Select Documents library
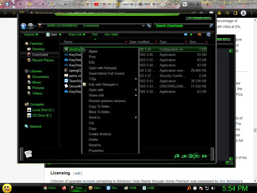This screenshot has width=257, height=193. tap(40, 77)
